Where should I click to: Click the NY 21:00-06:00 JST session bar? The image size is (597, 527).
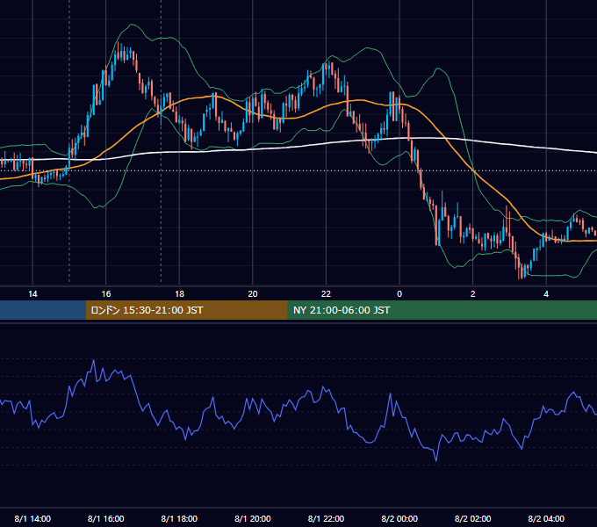(442, 310)
